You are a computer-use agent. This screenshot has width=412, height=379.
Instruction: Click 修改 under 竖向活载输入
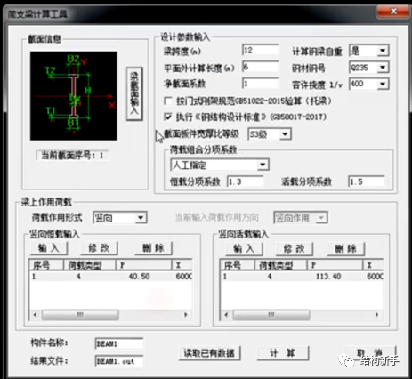pos(295,249)
